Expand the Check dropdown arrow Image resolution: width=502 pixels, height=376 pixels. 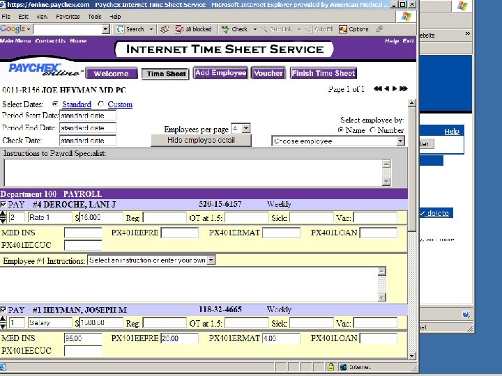[255, 29]
